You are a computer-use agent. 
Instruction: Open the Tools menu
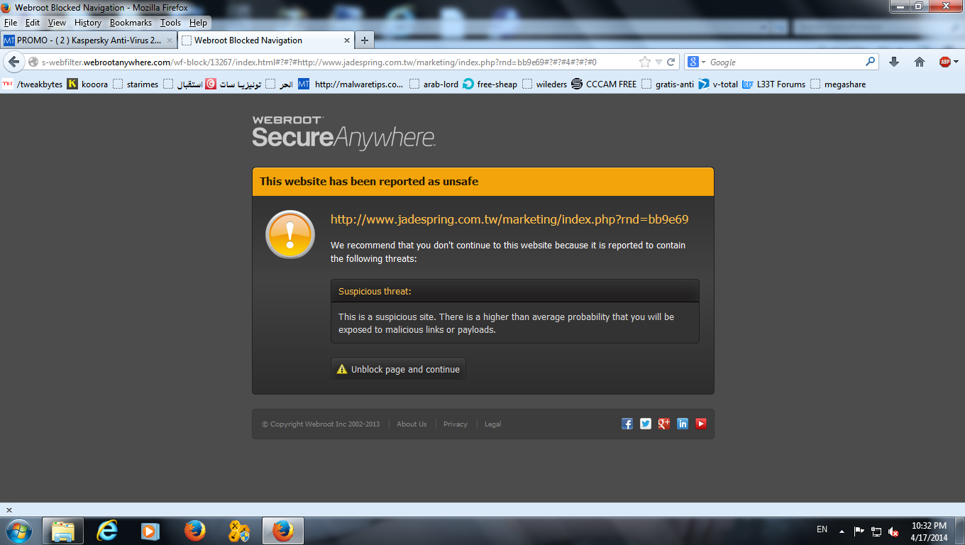[170, 23]
